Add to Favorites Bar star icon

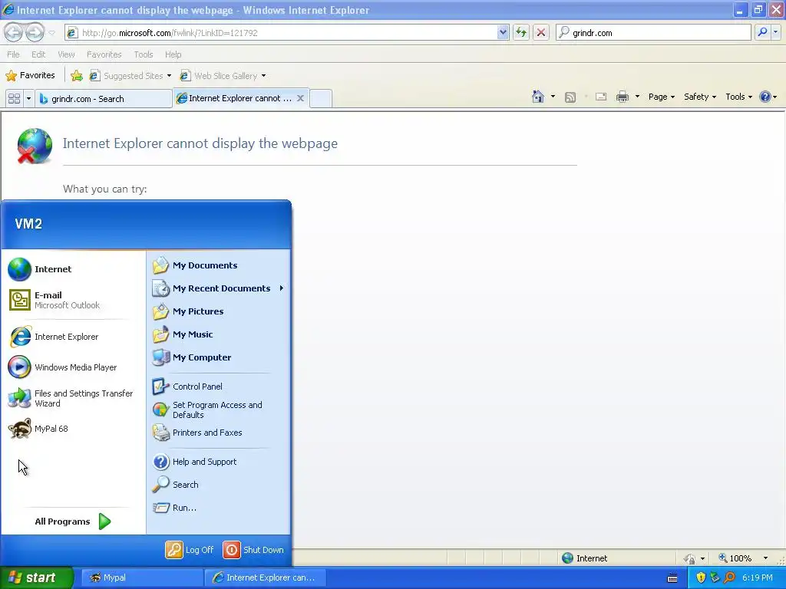77,76
